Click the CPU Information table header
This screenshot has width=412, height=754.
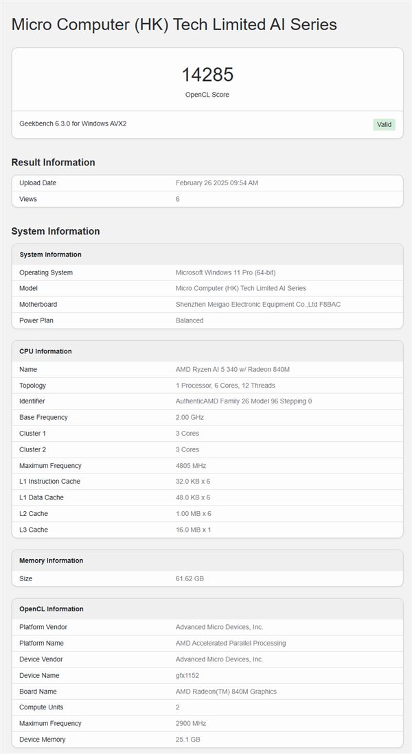[45, 351]
